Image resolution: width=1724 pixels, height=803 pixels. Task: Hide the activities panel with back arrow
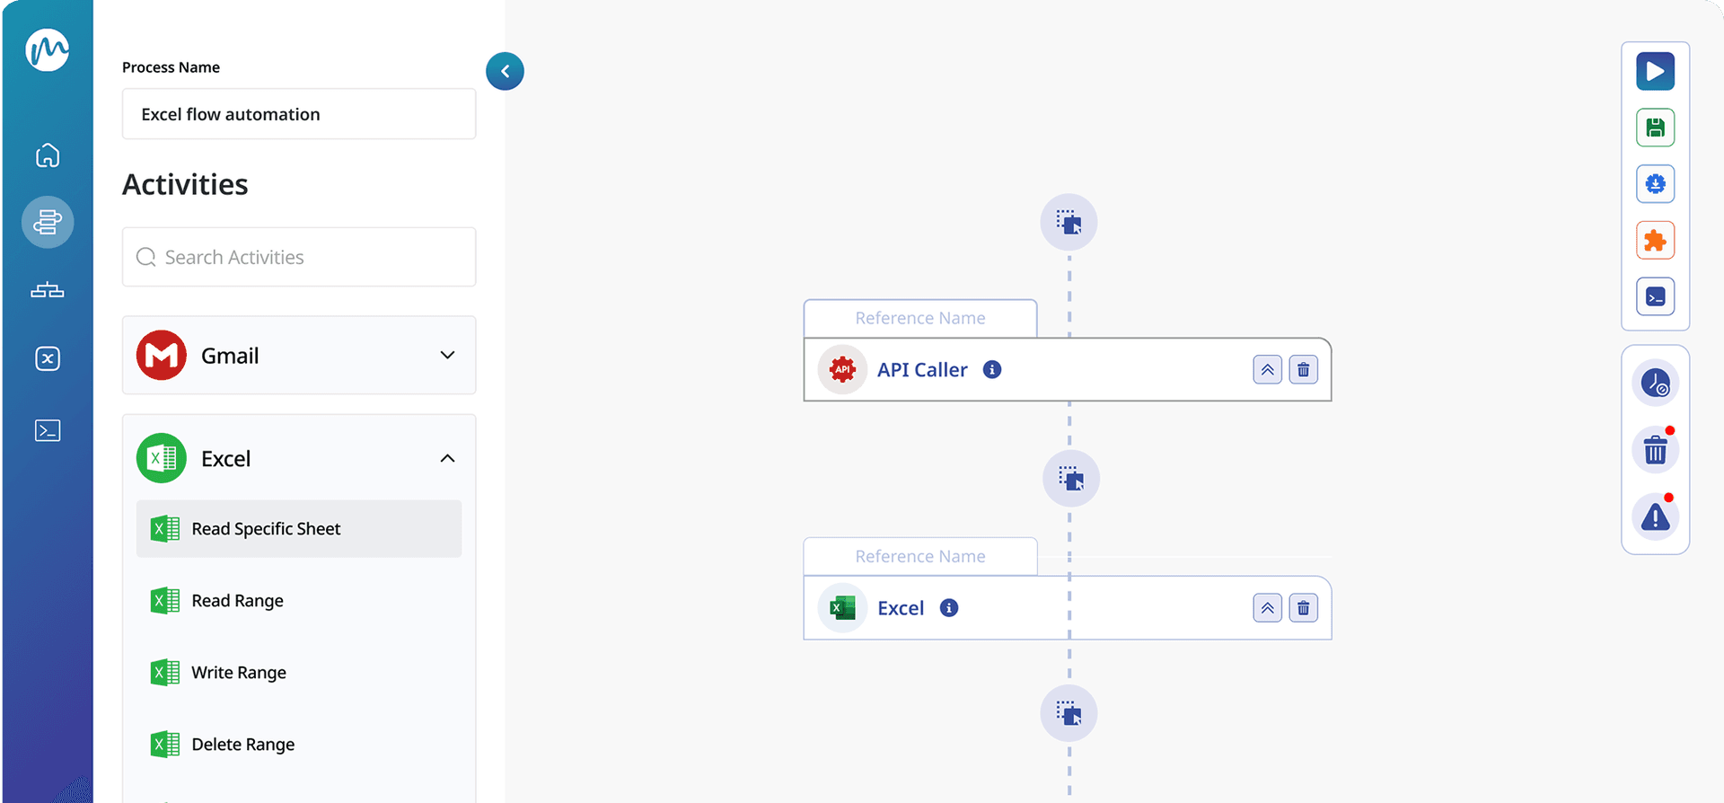tap(505, 71)
